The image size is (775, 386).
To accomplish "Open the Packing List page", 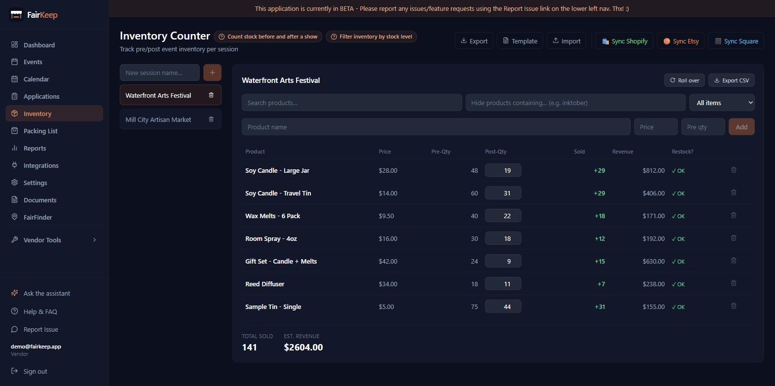I will pyautogui.click(x=54, y=131).
